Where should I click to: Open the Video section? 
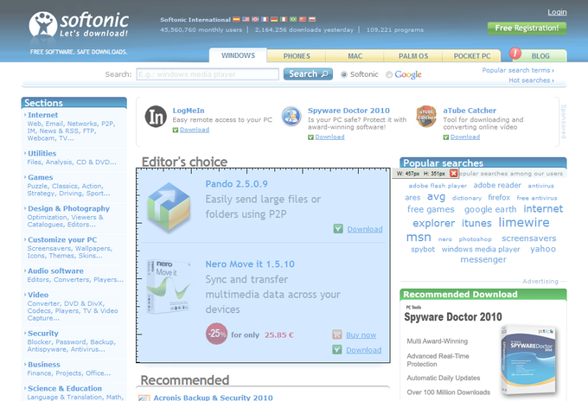(x=38, y=295)
